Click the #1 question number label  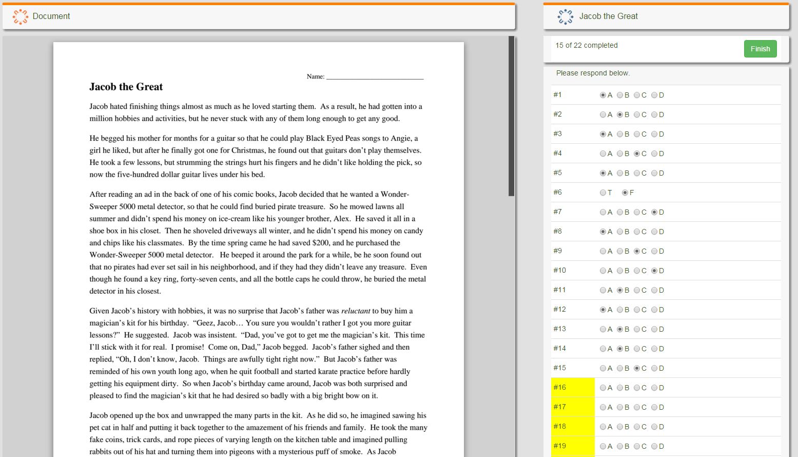click(557, 94)
